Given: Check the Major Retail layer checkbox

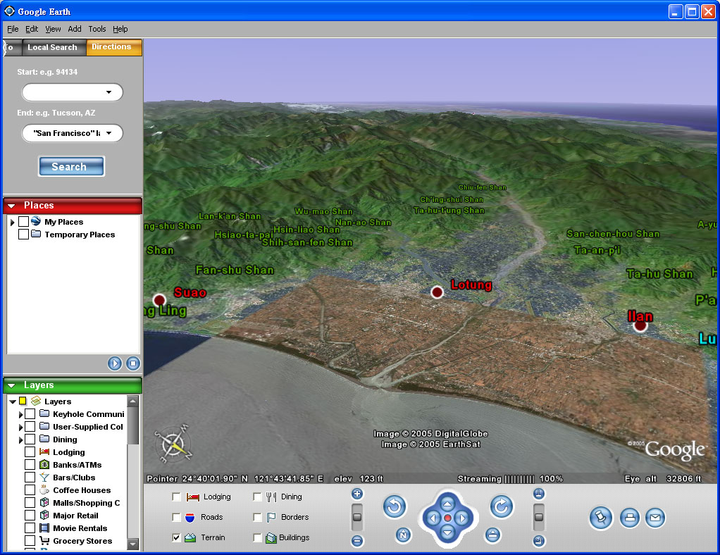Looking at the screenshot, I should tap(30, 516).
